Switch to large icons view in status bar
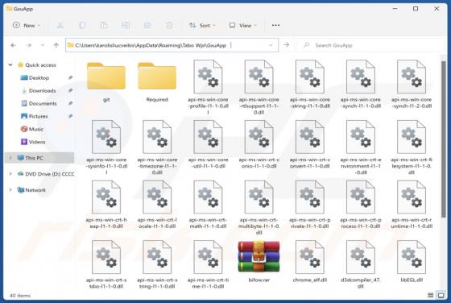 [441, 295]
